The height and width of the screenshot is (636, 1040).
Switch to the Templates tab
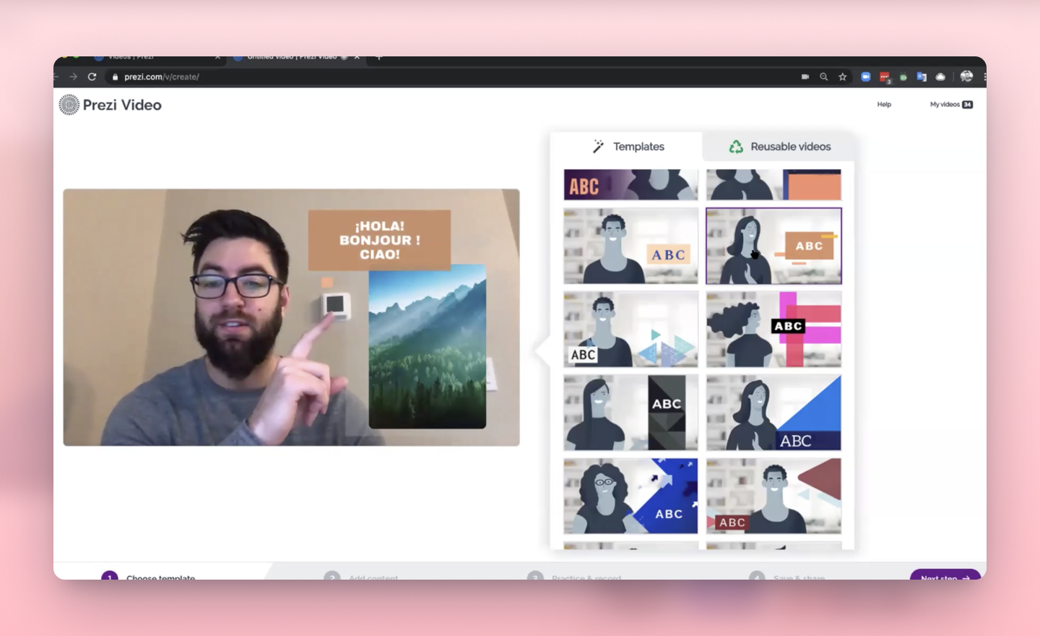[638, 146]
